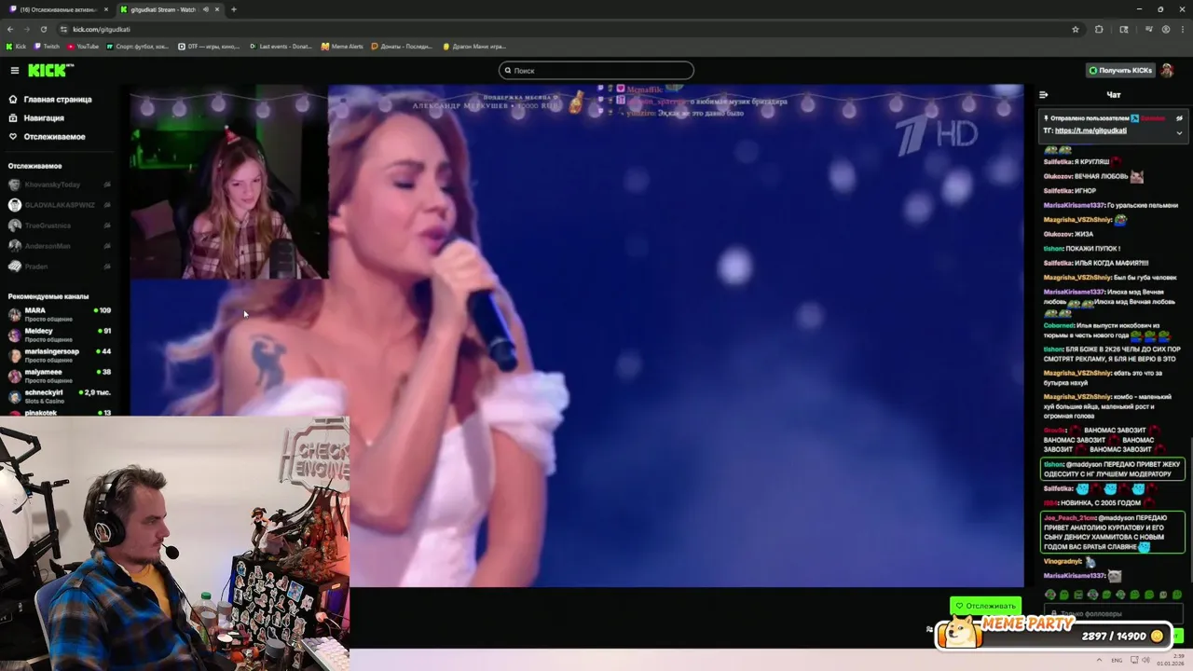Open taskbar clock showing 2:39
The width and height of the screenshot is (1193, 671).
[1171, 659]
